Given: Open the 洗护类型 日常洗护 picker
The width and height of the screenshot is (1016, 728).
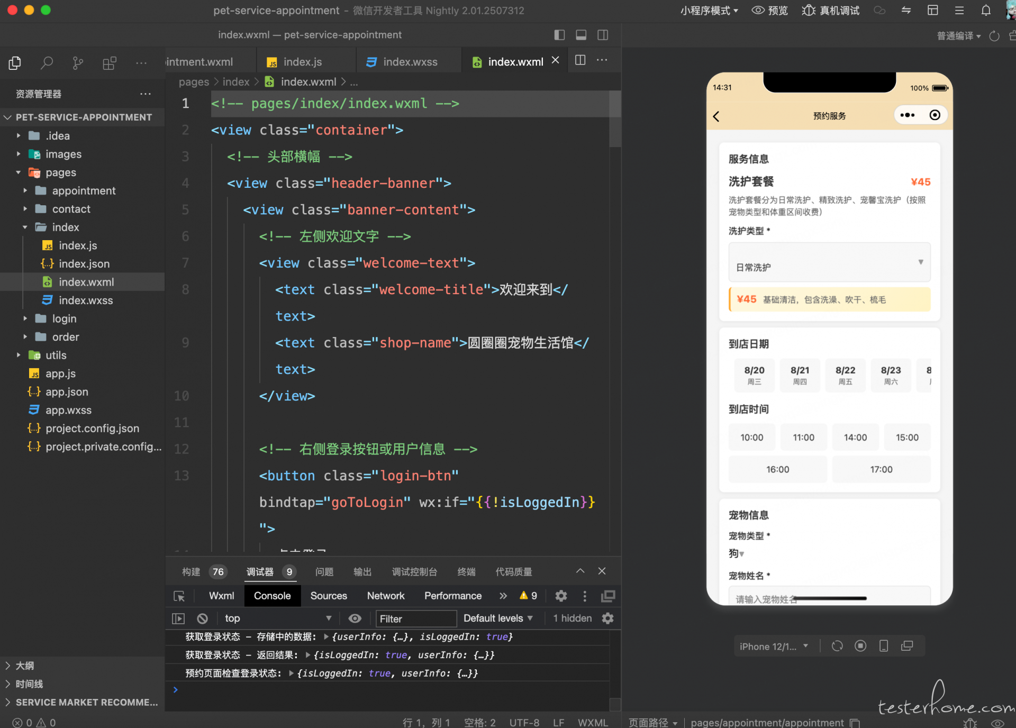Looking at the screenshot, I should pyautogui.click(x=829, y=262).
